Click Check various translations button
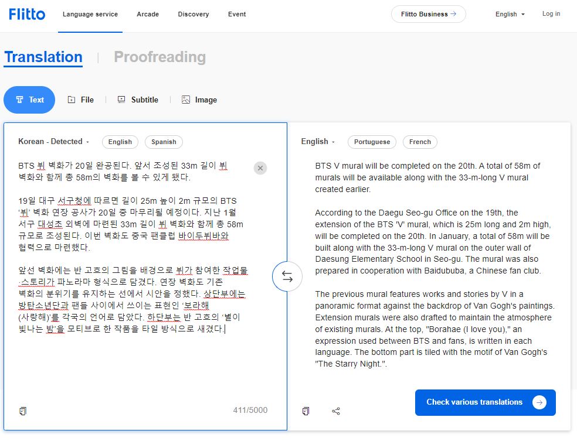This screenshot has width=577, height=441. [x=486, y=402]
